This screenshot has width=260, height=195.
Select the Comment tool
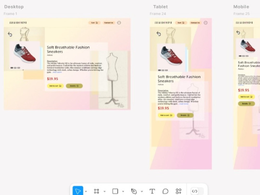pyautogui.click(x=165, y=191)
